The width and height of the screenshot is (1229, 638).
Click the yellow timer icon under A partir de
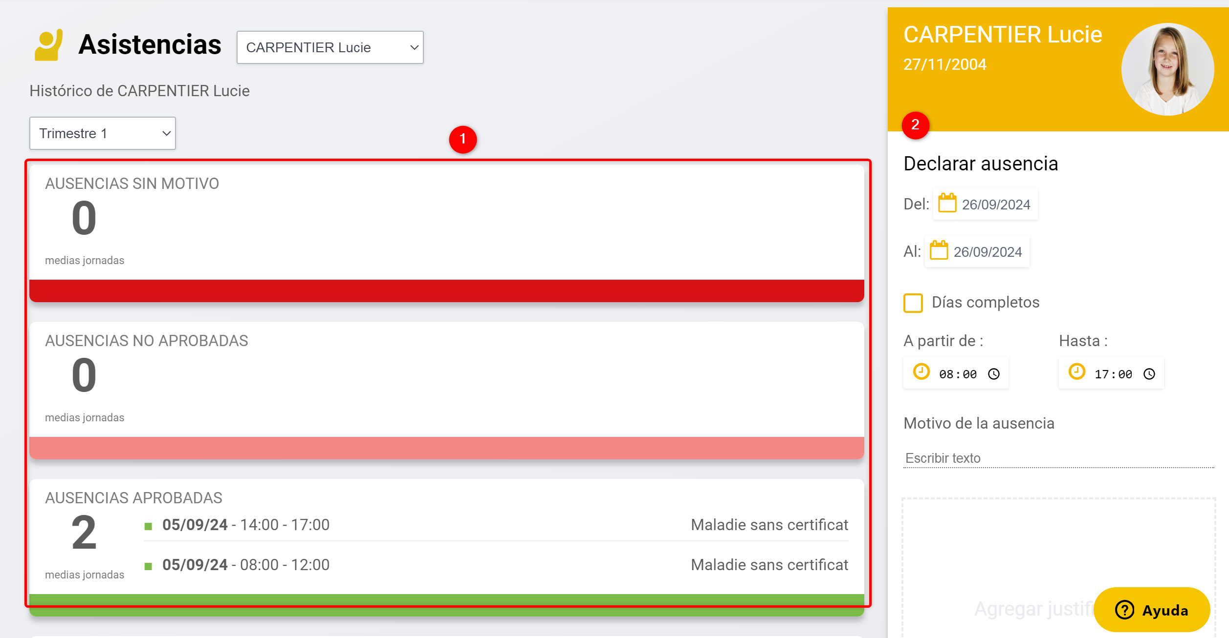(x=921, y=372)
